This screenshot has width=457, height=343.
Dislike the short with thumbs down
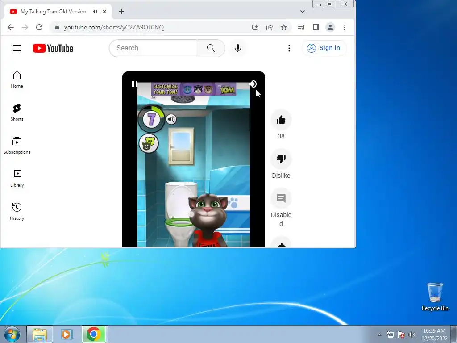pos(281,159)
